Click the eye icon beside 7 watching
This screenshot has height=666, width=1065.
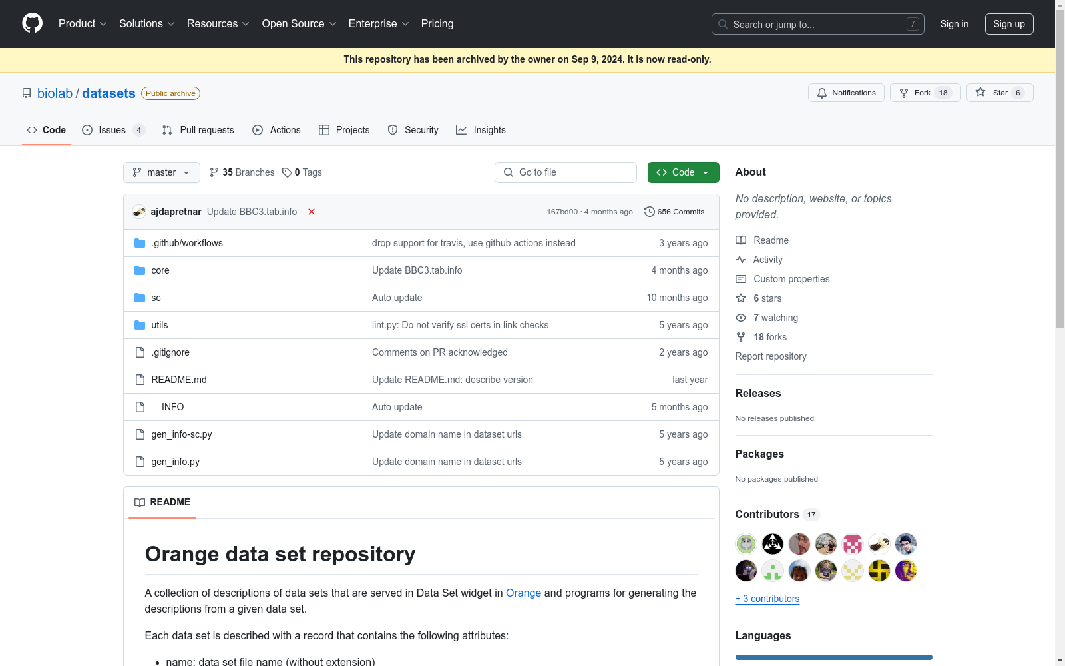(741, 318)
